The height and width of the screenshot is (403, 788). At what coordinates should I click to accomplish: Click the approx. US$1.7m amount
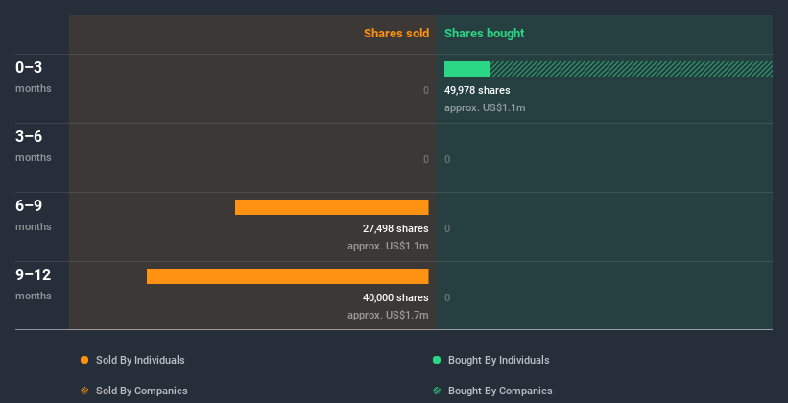(x=388, y=315)
